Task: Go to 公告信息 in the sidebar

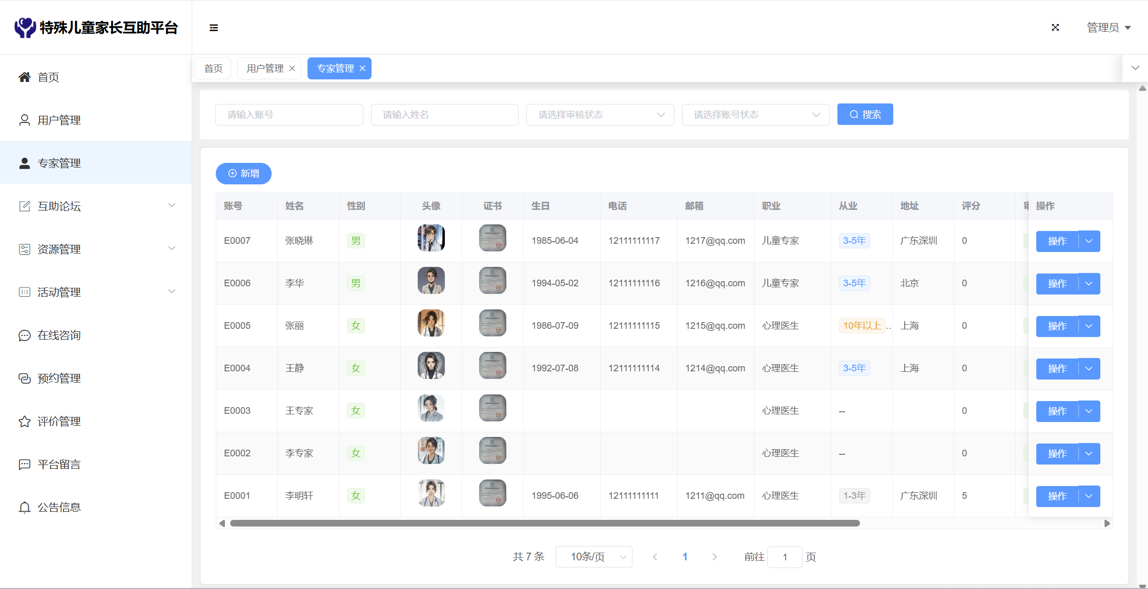Action: [59, 508]
